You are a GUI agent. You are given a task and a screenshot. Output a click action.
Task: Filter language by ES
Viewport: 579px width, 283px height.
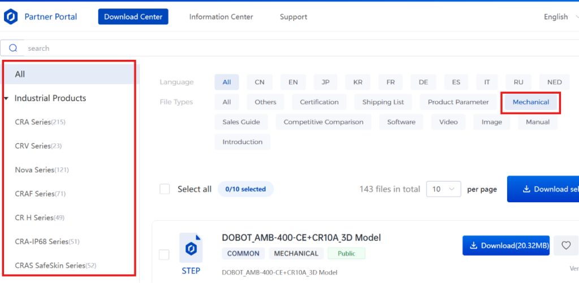(x=456, y=82)
